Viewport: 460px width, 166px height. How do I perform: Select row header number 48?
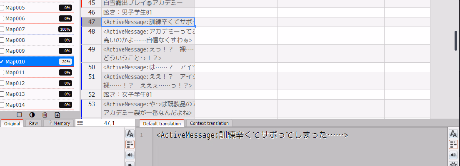coord(91,36)
